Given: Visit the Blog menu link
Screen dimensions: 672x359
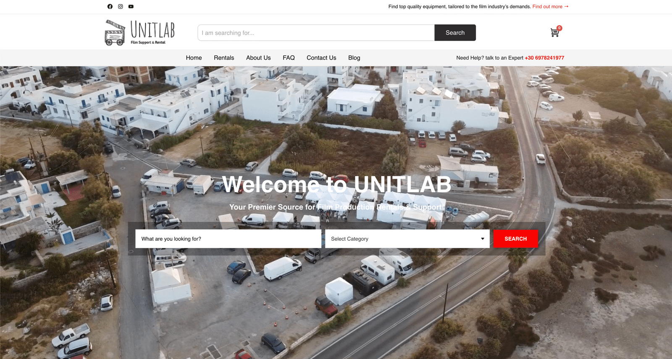Looking at the screenshot, I should pyautogui.click(x=354, y=58).
